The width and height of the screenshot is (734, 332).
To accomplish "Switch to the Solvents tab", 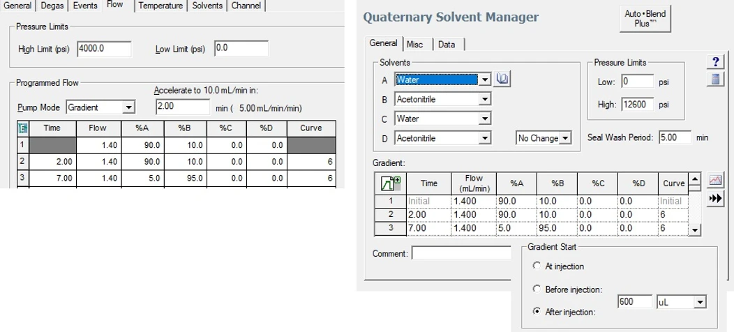I will [207, 6].
